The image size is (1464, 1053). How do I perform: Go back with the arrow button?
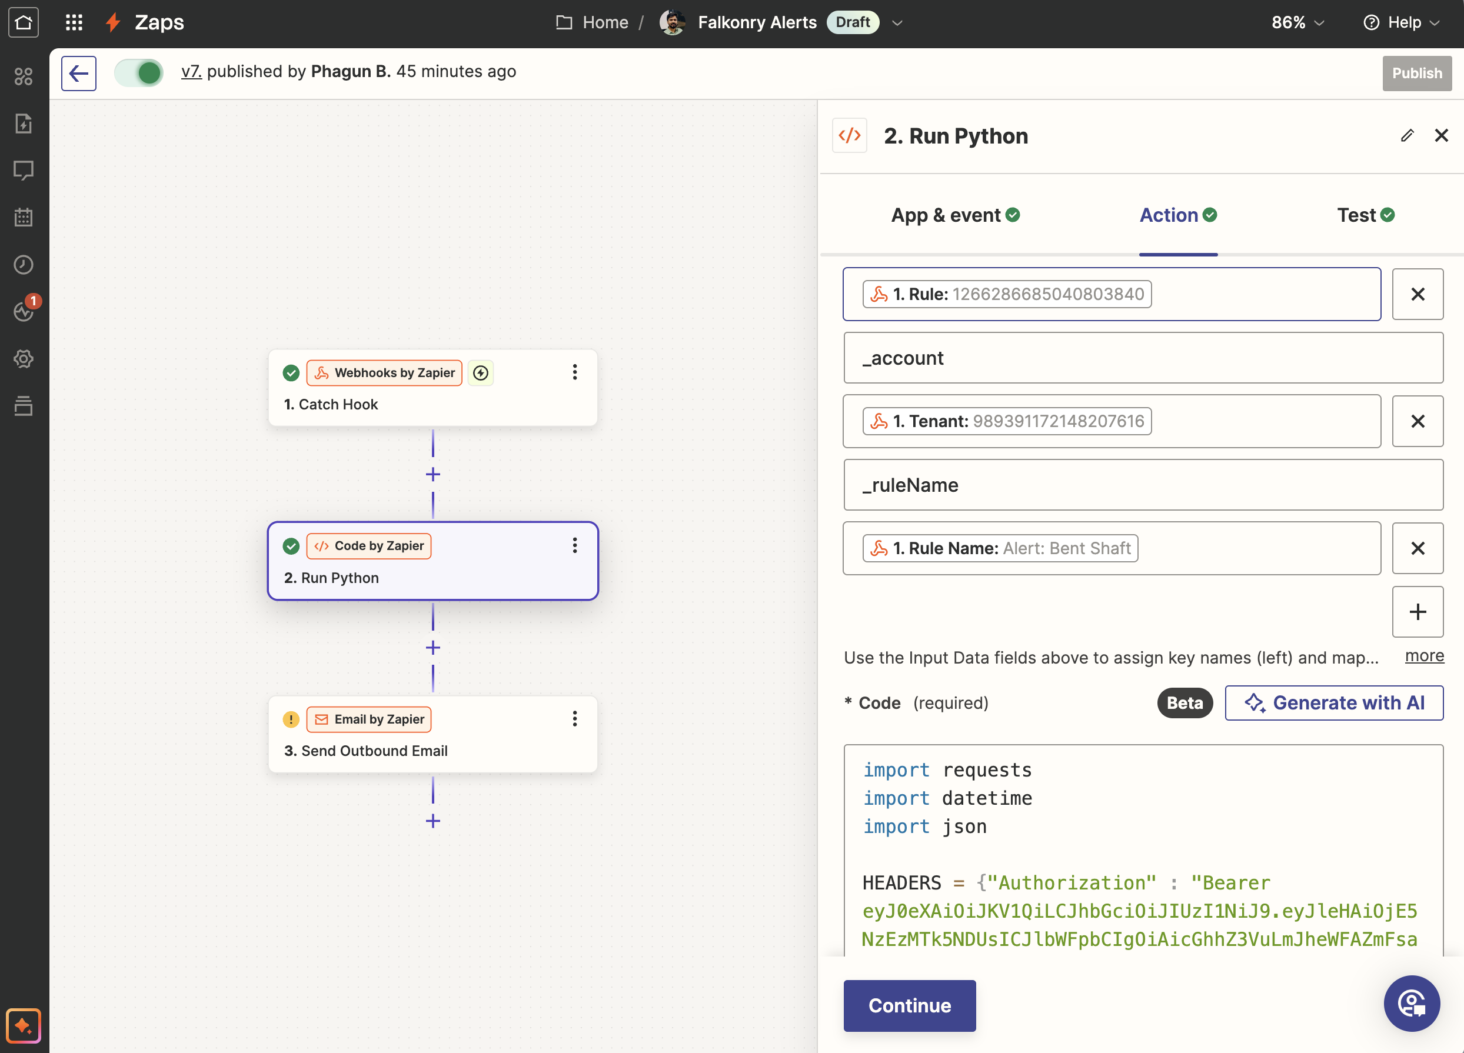(x=79, y=73)
